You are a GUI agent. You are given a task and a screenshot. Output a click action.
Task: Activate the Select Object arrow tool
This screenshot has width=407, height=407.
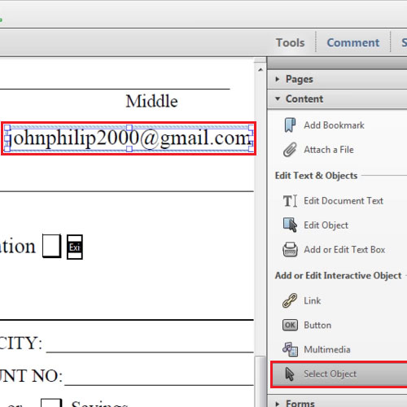click(x=339, y=374)
